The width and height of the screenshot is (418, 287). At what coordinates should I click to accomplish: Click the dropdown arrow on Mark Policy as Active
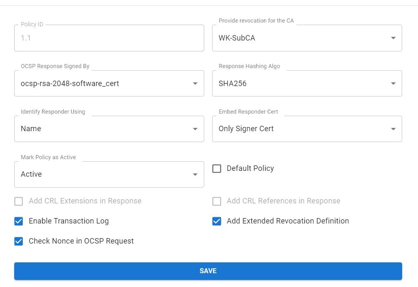coord(195,174)
